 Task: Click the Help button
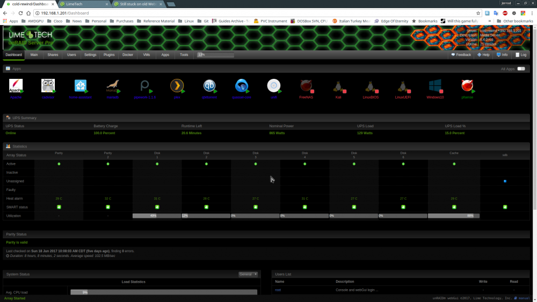click(x=484, y=55)
